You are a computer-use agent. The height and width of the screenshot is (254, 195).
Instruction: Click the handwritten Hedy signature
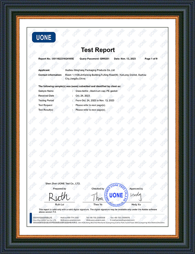(136, 196)
